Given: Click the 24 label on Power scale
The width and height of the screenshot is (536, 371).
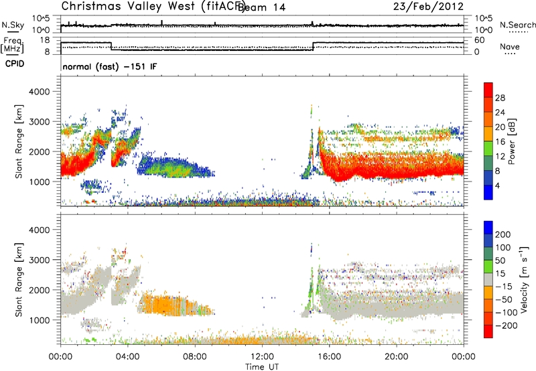Looking at the screenshot, I should coord(500,113).
